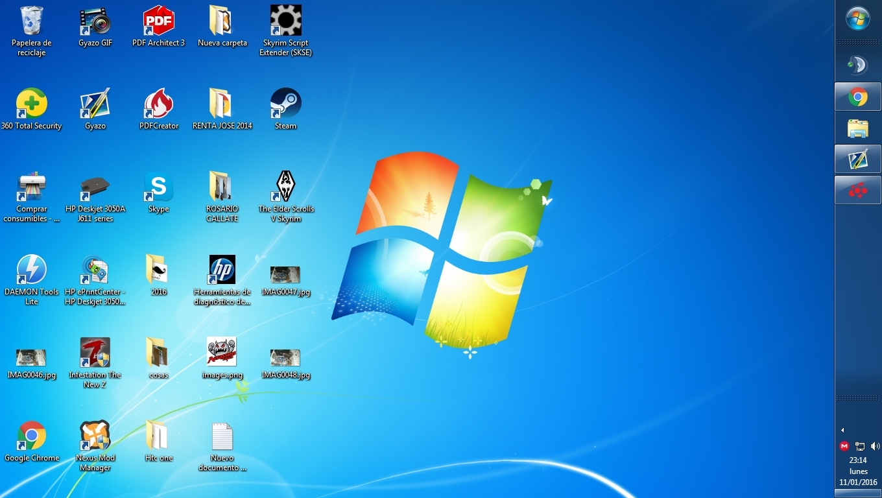Select the HP ePrintCenter desktop shortcut
Screen dimensions: 882x498
coord(95,280)
